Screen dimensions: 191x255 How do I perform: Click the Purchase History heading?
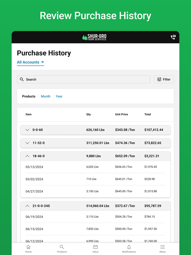(44, 53)
